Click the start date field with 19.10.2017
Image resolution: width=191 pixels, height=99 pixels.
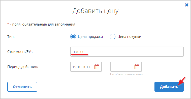click(x=86, y=67)
